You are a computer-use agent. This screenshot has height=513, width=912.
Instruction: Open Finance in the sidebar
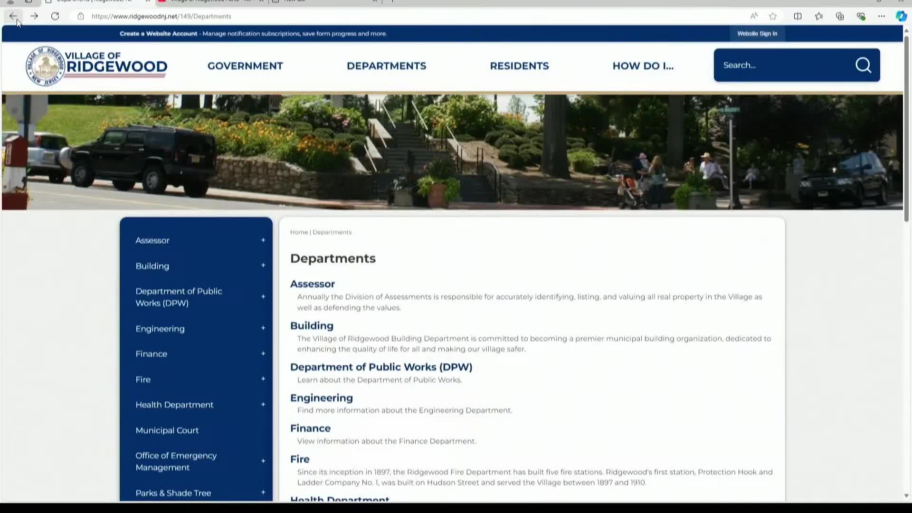coord(152,354)
